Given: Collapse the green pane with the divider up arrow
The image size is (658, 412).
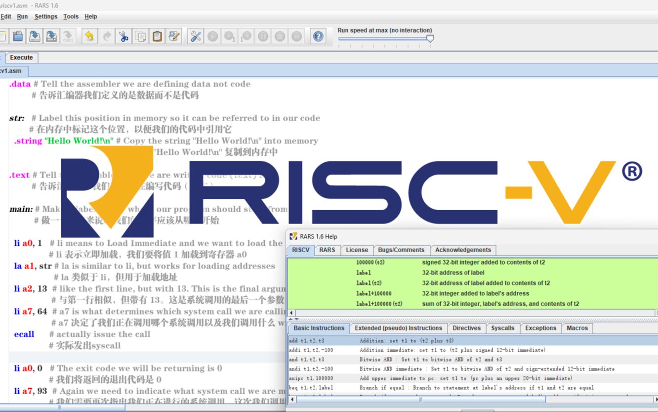Looking at the screenshot, I should coord(290,319).
